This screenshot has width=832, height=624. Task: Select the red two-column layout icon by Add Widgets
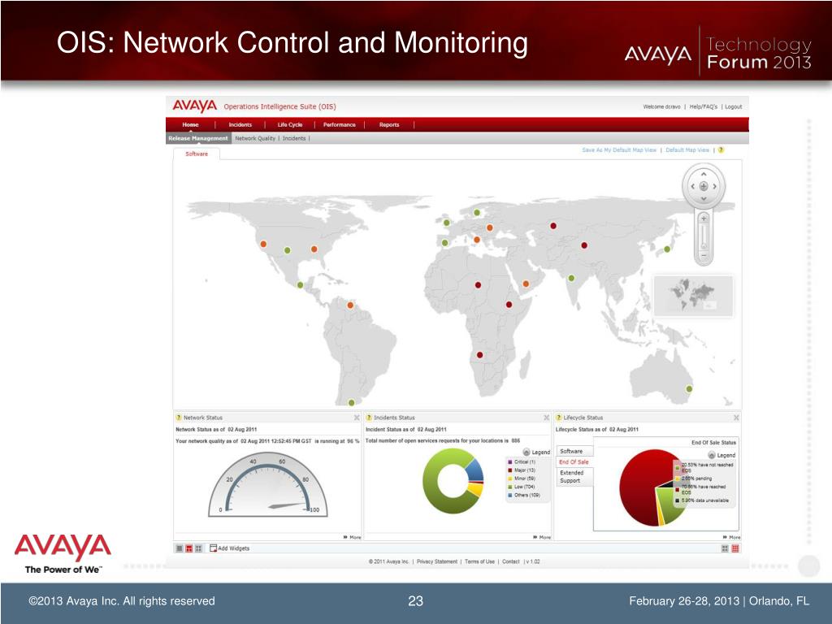[188, 548]
